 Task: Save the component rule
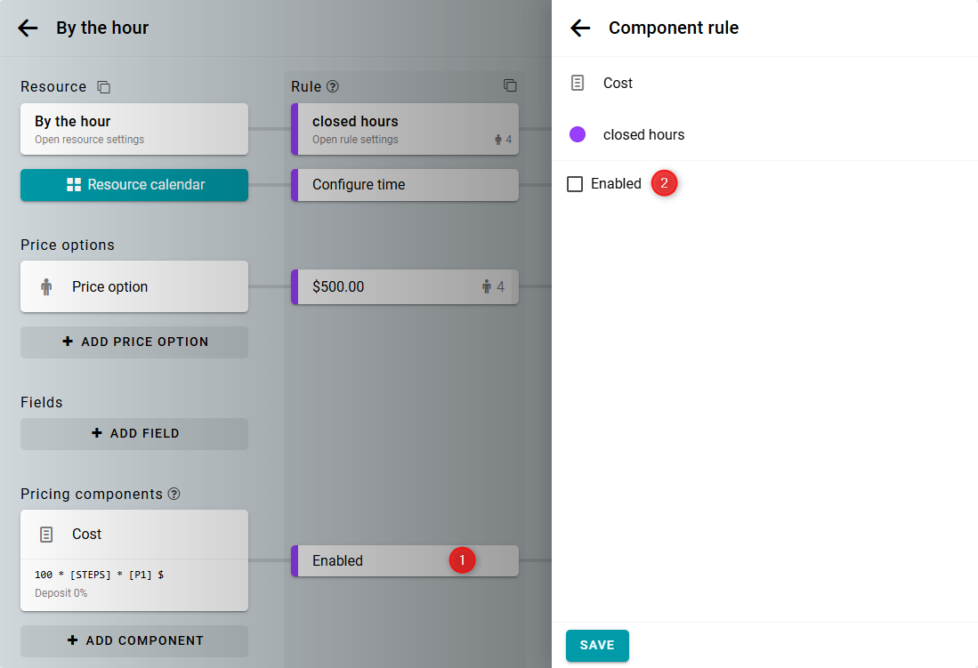(x=597, y=645)
